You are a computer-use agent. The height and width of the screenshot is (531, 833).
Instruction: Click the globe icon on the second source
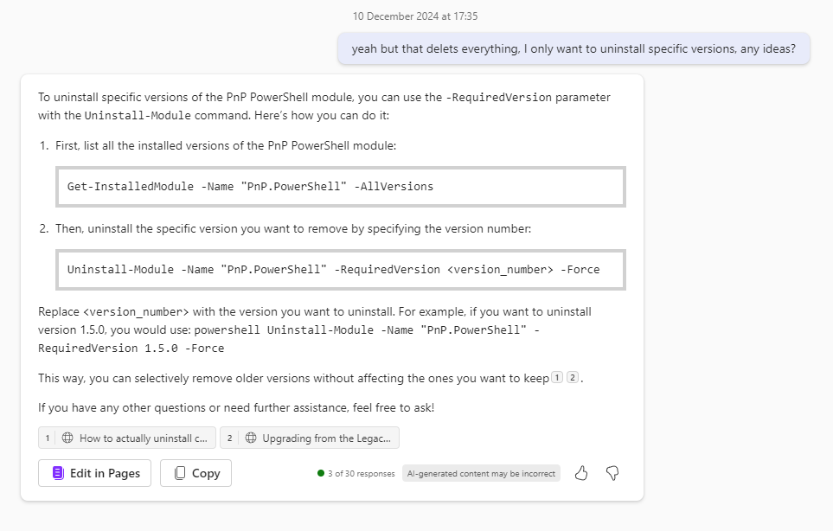click(x=251, y=438)
